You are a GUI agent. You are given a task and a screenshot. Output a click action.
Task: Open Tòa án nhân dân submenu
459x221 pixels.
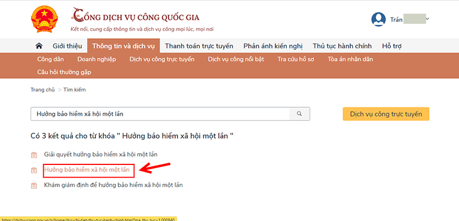350,59
